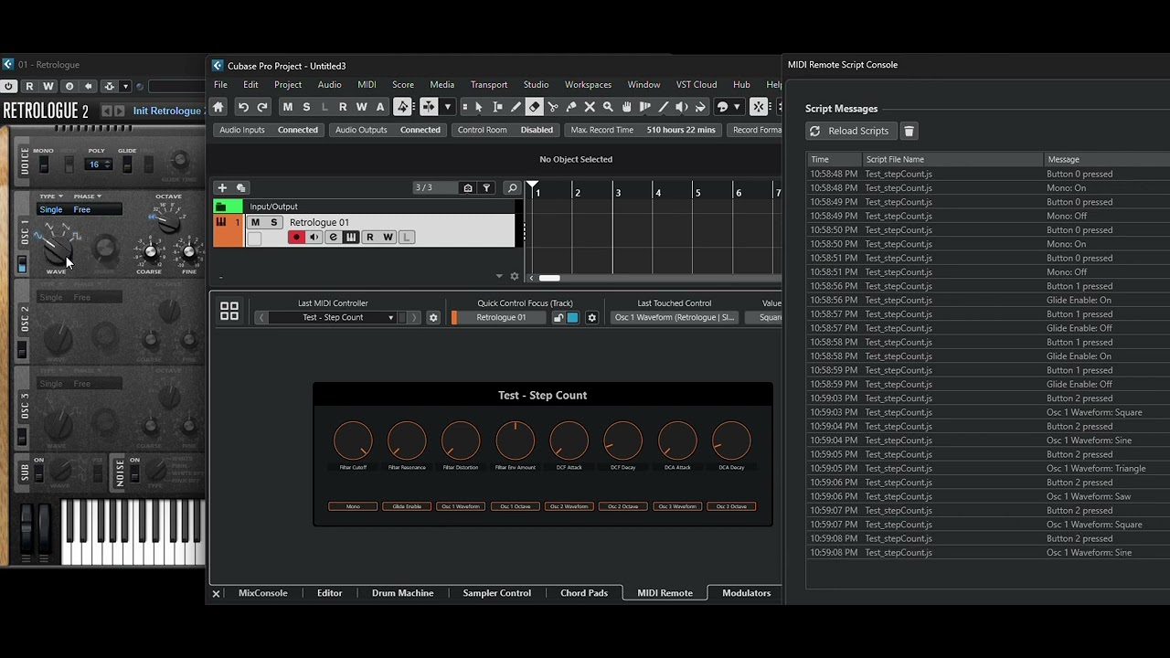The height and width of the screenshot is (658, 1170).
Task: Select the Time Warp tool
Action: tap(645, 107)
